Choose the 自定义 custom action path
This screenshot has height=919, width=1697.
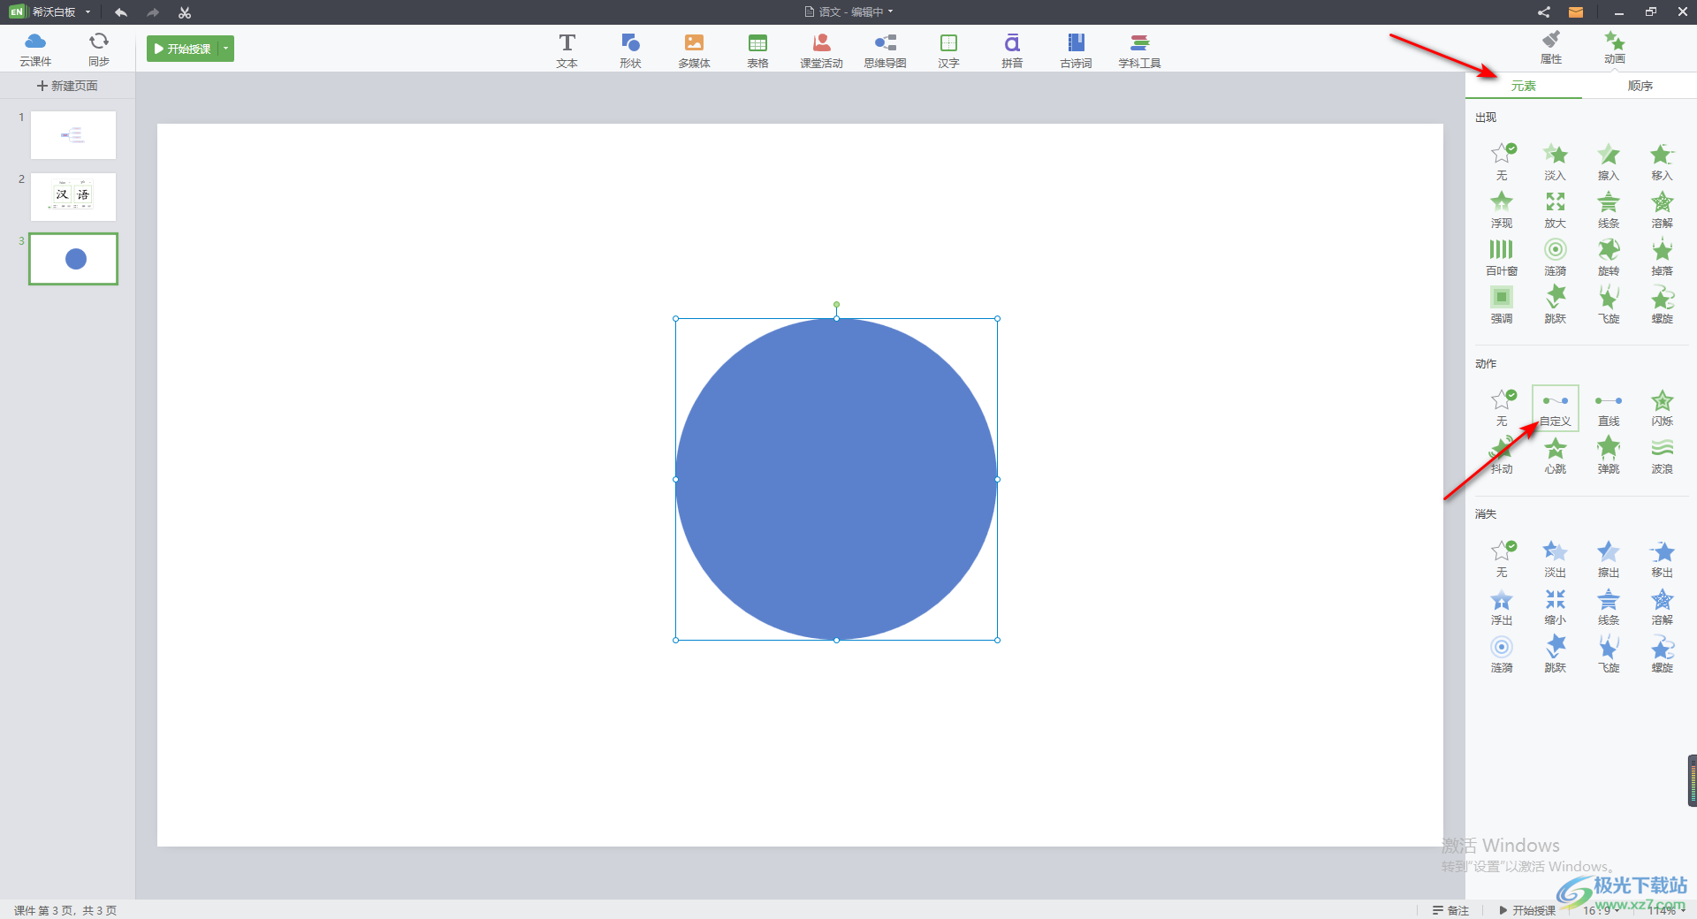1555,408
